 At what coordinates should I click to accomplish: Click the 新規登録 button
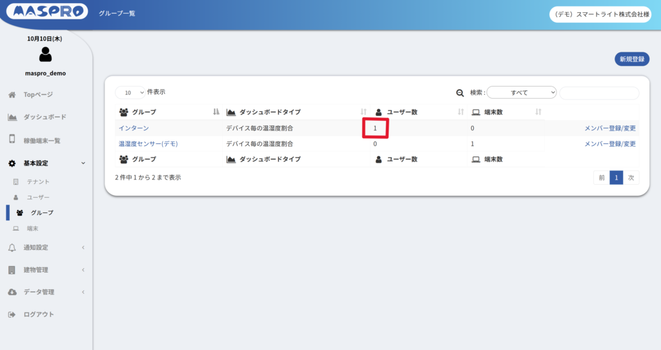pyautogui.click(x=631, y=59)
